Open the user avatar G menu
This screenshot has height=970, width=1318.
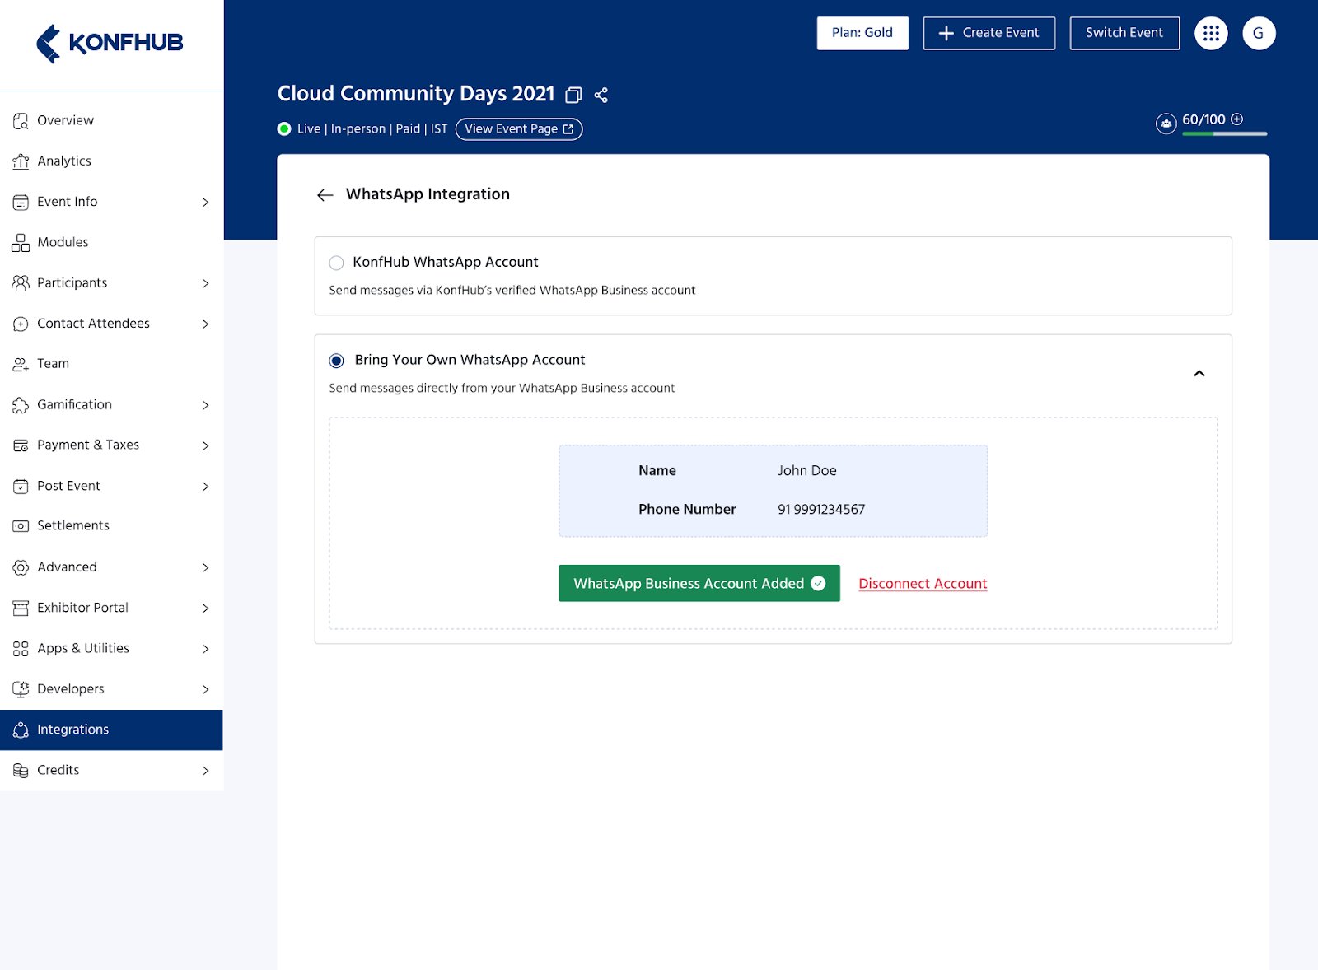click(1259, 33)
